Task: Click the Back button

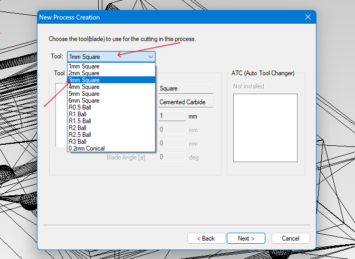Action: [206, 238]
